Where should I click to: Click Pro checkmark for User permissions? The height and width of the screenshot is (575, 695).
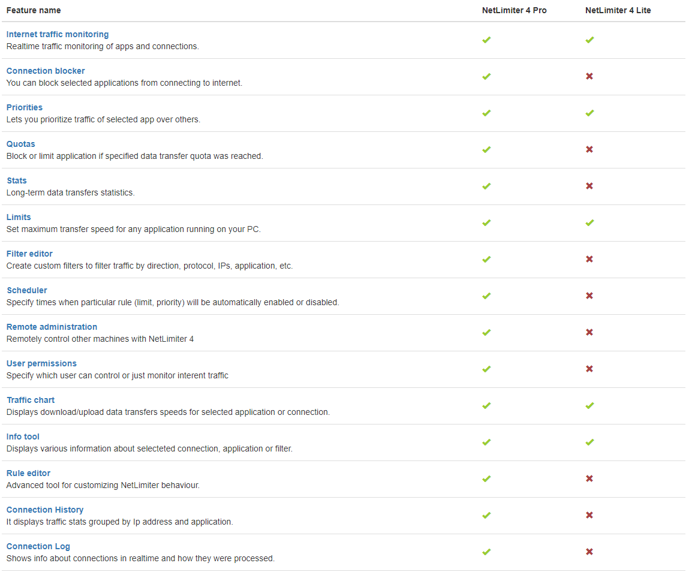pyautogui.click(x=486, y=369)
